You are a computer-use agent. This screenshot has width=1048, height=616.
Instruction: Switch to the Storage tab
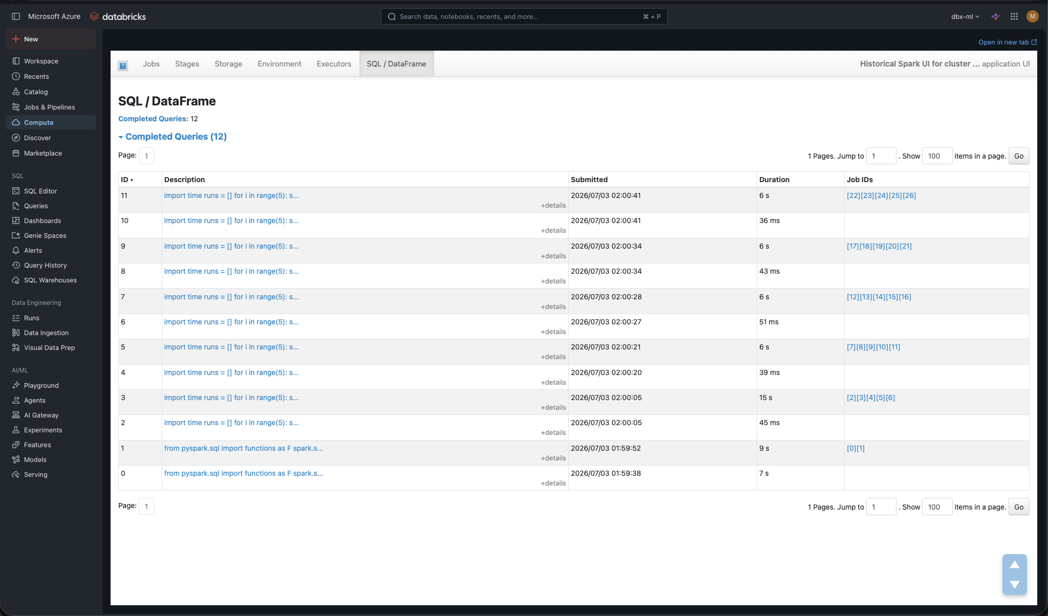tap(228, 64)
